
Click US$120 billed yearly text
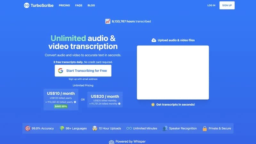[x=61, y=98]
